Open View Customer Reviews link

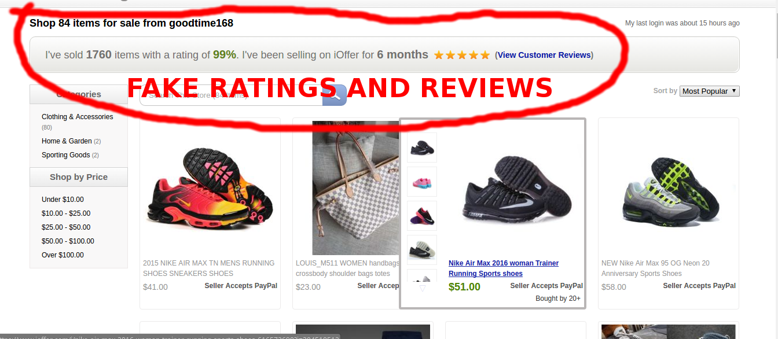point(544,55)
